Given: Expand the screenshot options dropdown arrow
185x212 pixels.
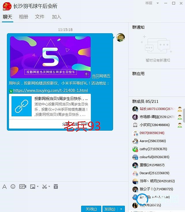Looking at the screenshot, I should (x=49, y=187).
